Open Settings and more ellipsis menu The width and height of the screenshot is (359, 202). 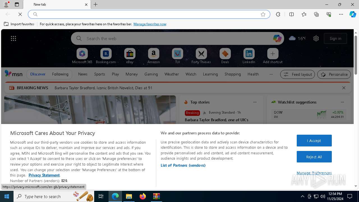click(x=341, y=14)
